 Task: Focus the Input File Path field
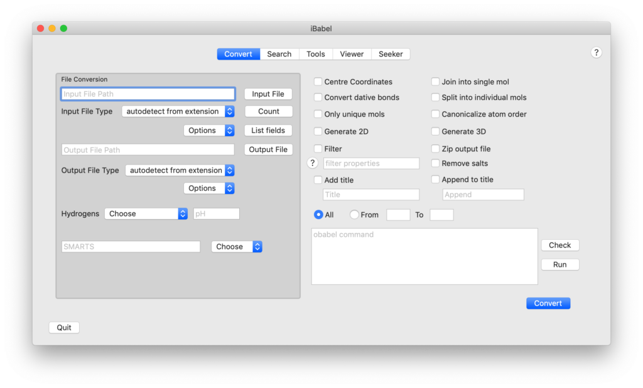[148, 94]
